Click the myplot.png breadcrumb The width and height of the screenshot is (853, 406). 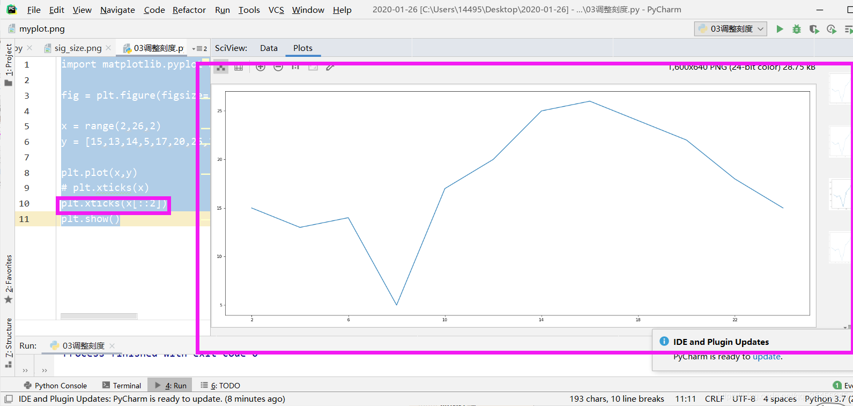[x=36, y=29]
